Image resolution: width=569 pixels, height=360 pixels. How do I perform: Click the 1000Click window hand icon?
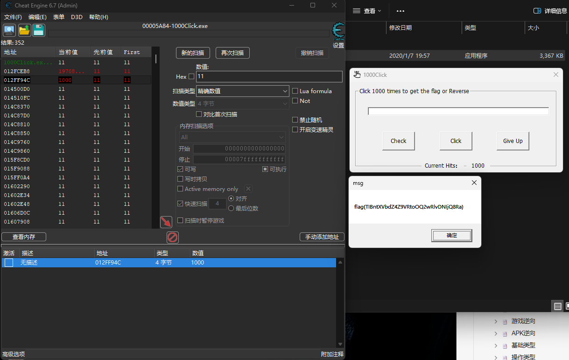(x=357, y=75)
